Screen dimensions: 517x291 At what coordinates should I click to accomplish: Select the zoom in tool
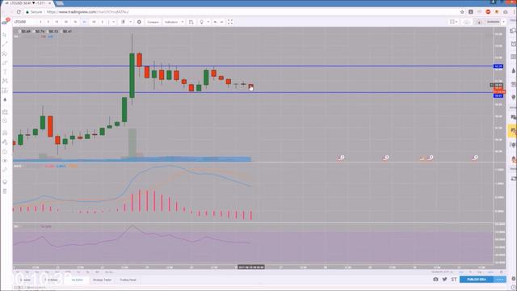[x=5, y=121]
